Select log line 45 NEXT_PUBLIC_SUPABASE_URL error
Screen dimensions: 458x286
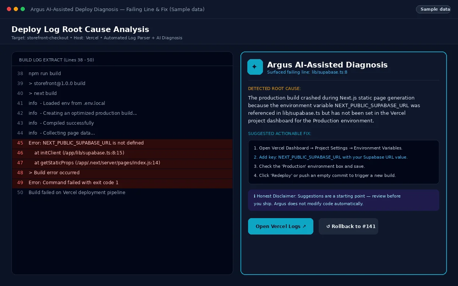(x=122, y=143)
